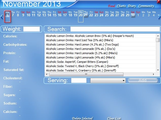Choose Saturday 9 in date strip

[23, 14]
